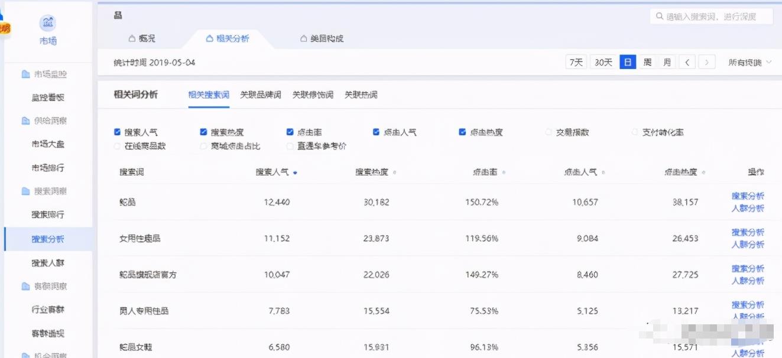
Task: Click the 统计时间 2019-05-04 date text
Action: pos(154,62)
